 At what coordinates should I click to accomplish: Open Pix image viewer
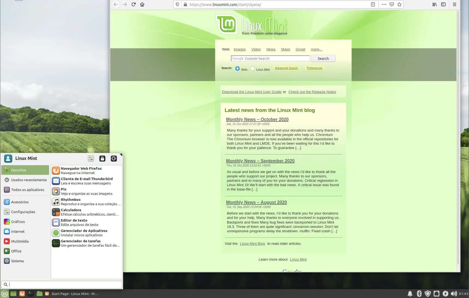(87, 191)
